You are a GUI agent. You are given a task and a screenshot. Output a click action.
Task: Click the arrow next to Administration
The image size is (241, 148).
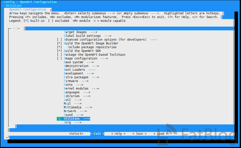tap(95, 66)
